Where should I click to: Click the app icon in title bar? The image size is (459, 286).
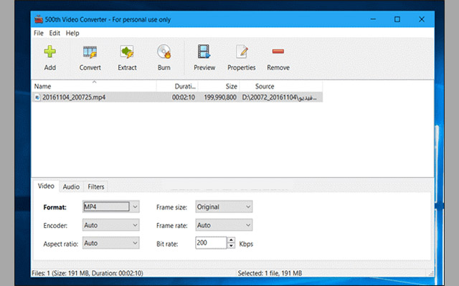point(39,19)
